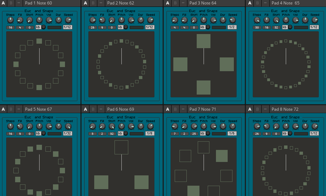Click the Vol knob on Pad 7
Screen dimensions: 326x196
213,127
